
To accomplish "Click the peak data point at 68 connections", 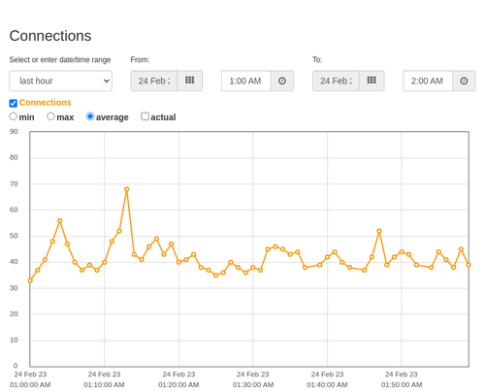I will [x=127, y=189].
